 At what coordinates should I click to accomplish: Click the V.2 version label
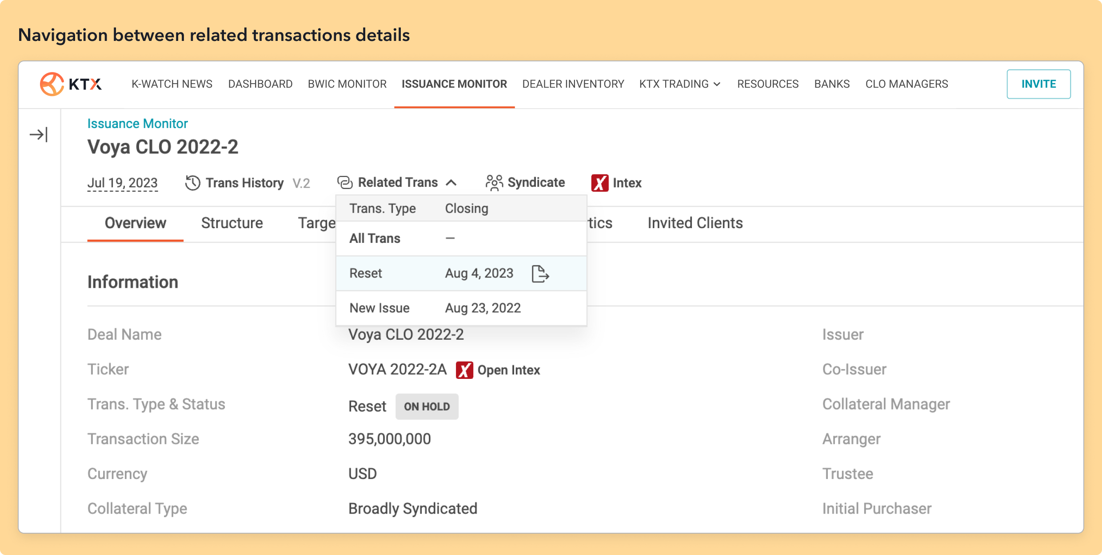(301, 183)
